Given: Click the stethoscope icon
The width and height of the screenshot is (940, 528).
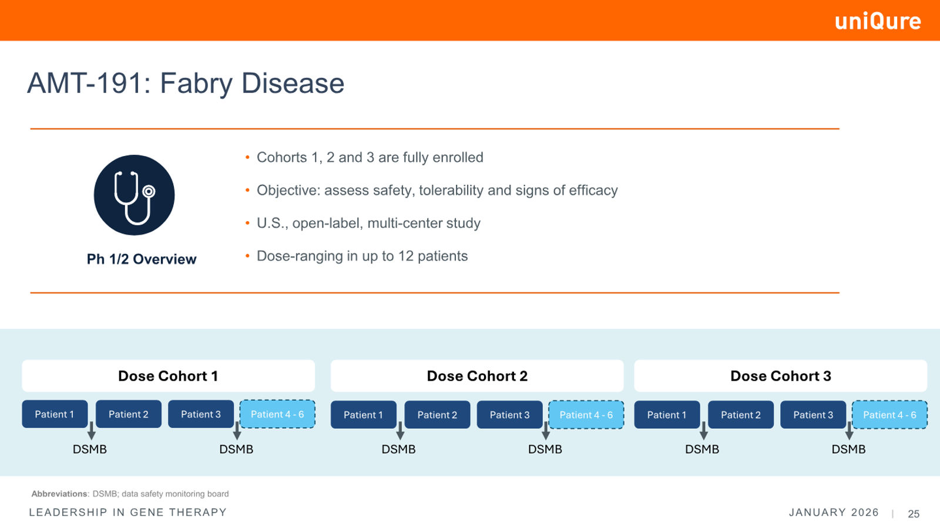Looking at the screenshot, I should coord(134,195).
